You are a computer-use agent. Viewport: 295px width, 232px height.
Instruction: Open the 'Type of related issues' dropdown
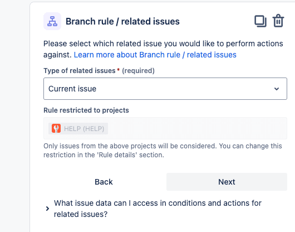click(165, 89)
